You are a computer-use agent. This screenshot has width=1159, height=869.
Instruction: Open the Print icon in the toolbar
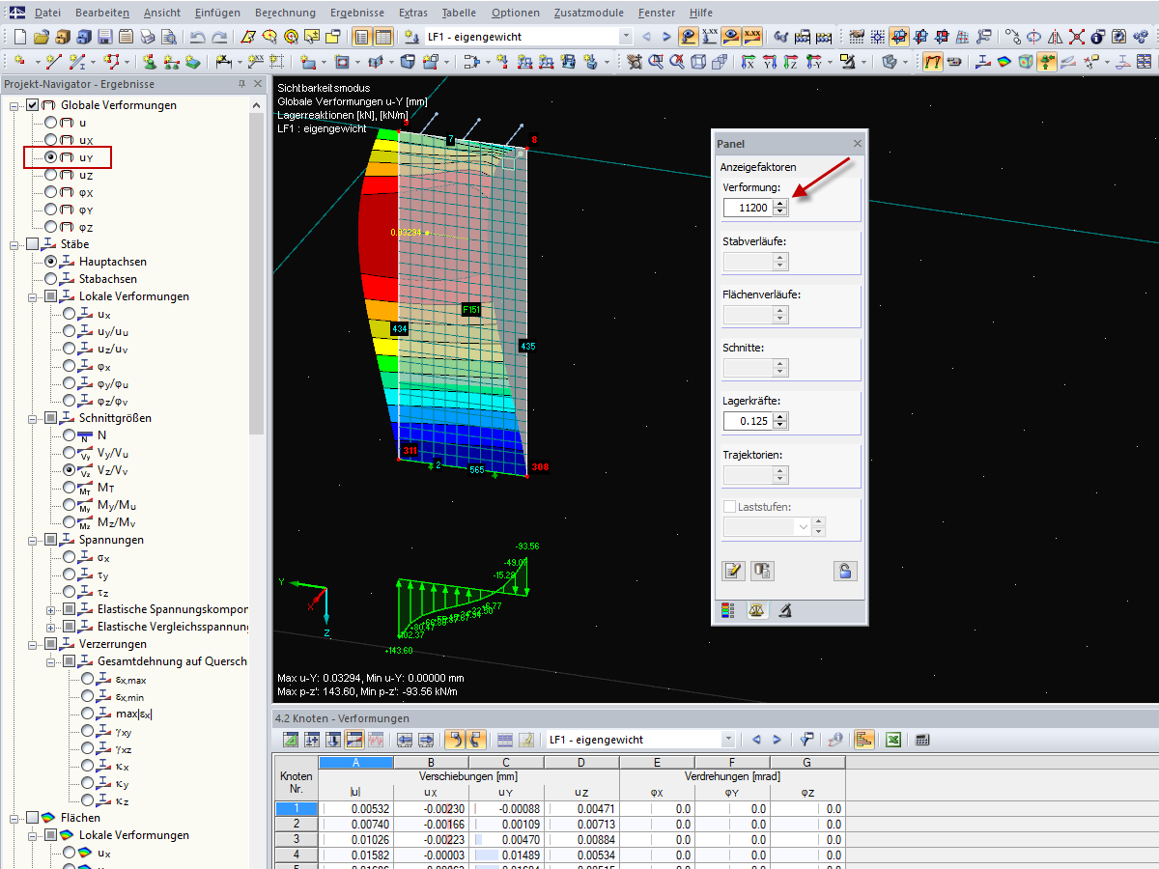(145, 36)
